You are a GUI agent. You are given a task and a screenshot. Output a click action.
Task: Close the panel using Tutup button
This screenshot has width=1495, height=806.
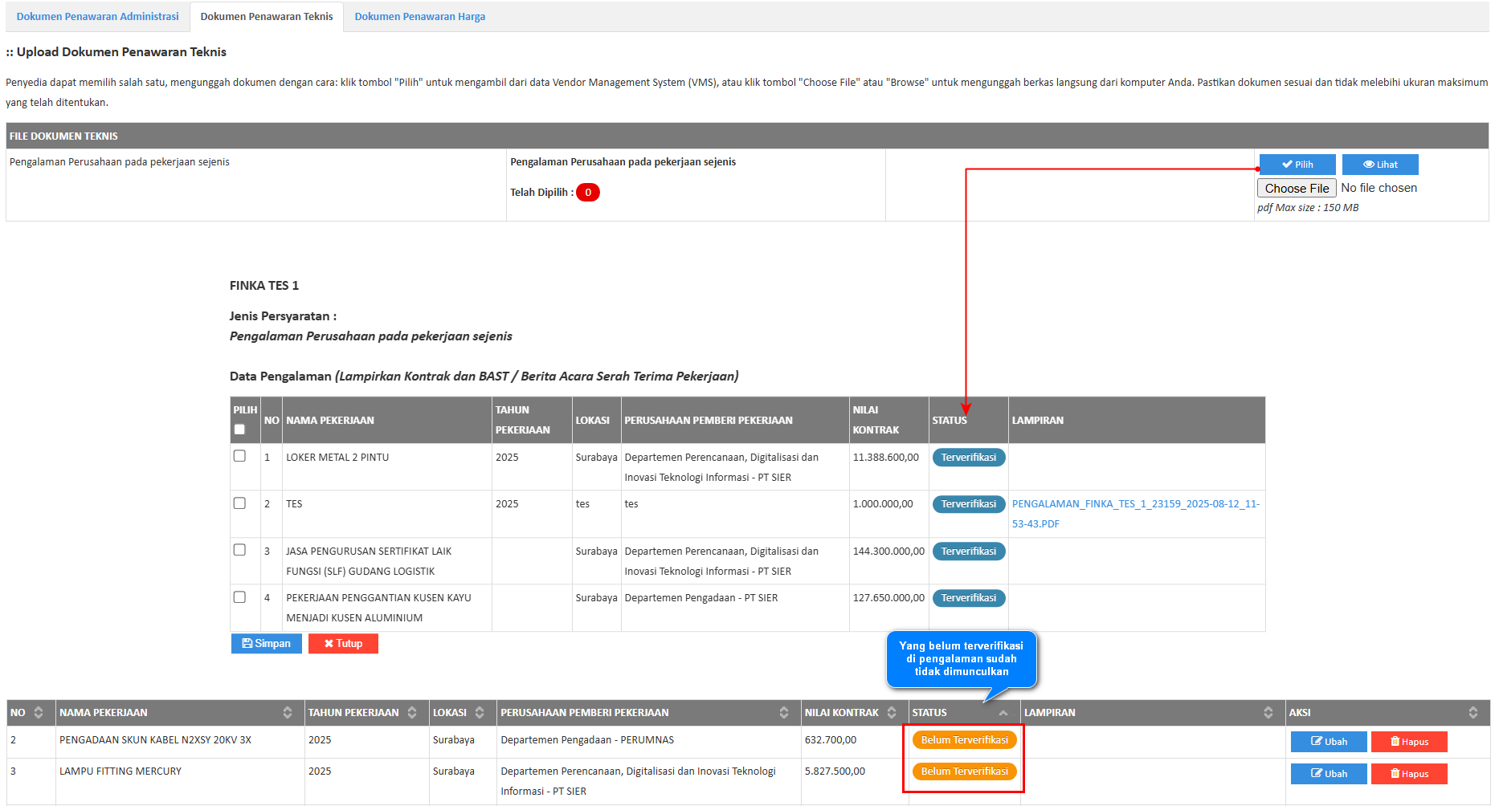343,644
